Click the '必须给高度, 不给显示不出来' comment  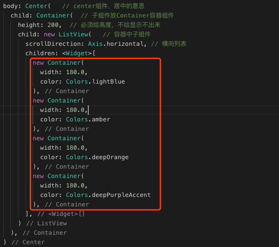(115, 25)
